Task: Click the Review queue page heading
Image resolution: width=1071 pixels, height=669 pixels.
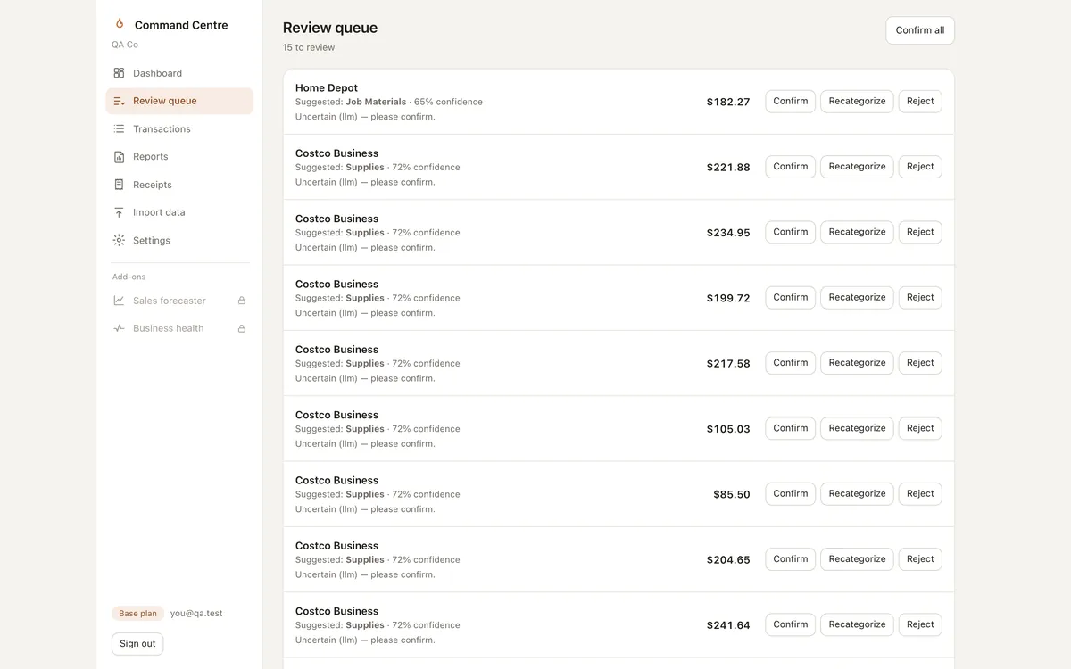Action: coord(330,28)
